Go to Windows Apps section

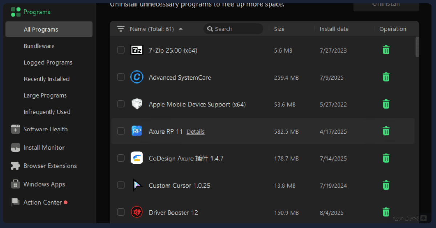pos(44,184)
